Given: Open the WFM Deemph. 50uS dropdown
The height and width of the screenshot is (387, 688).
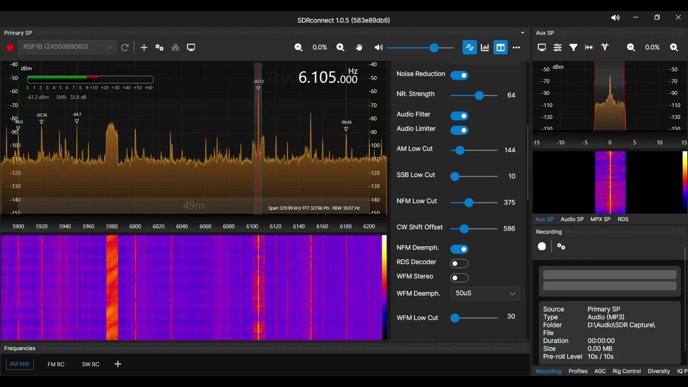Looking at the screenshot, I should pos(485,293).
